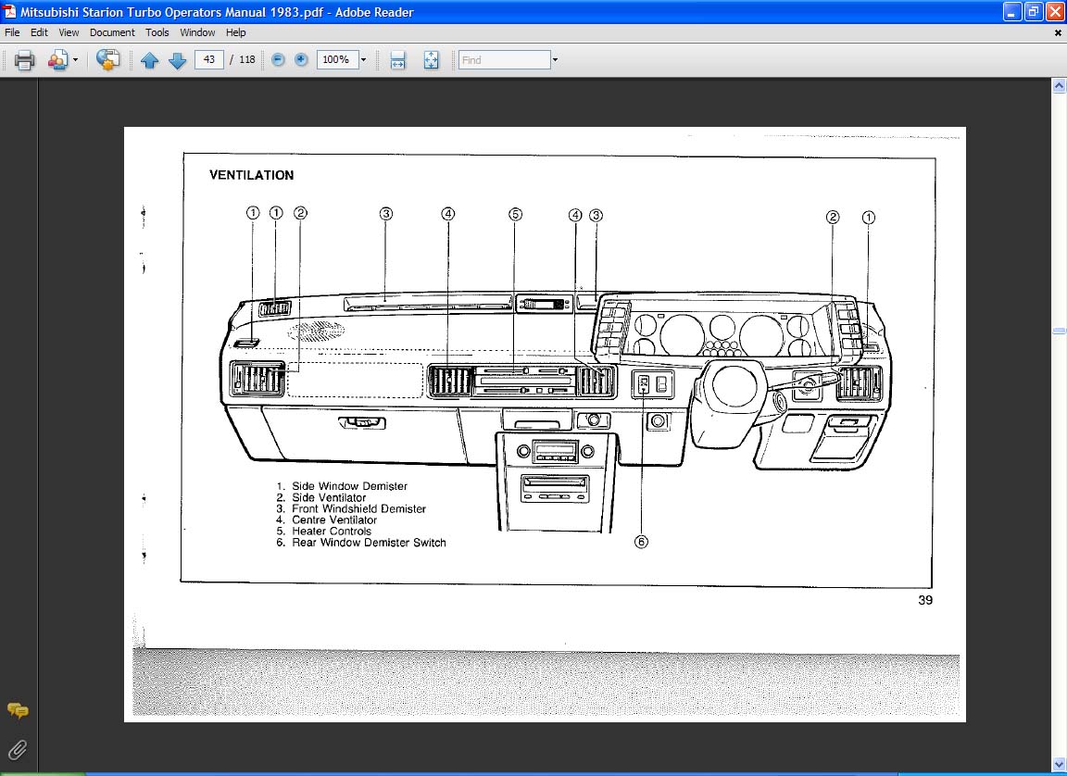Image resolution: width=1067 pixels, height=776 pixels.
Task: Click the Print icon in the toolbar
Action: [24, 60]
